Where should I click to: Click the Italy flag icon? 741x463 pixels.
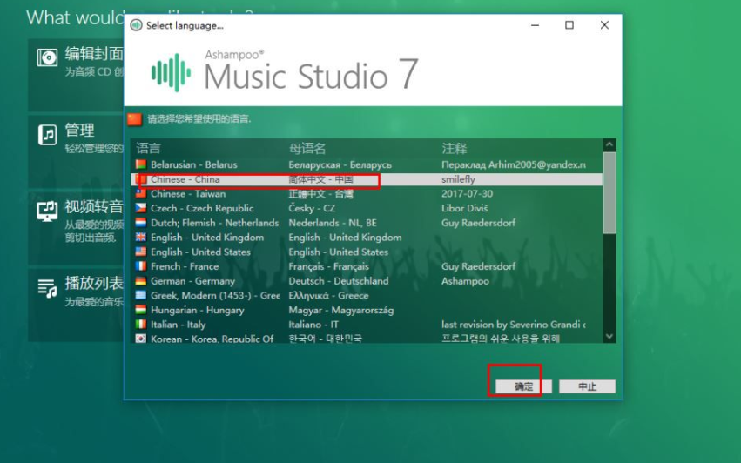[140, 325]
